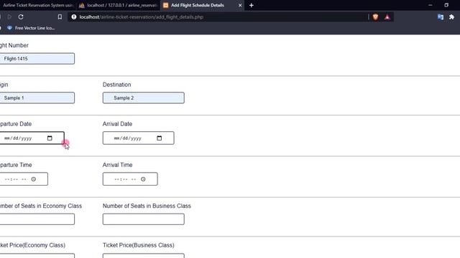Open Departure Date calendar picker icon
Screen dimensions: 460x258
tap(50, 138)
